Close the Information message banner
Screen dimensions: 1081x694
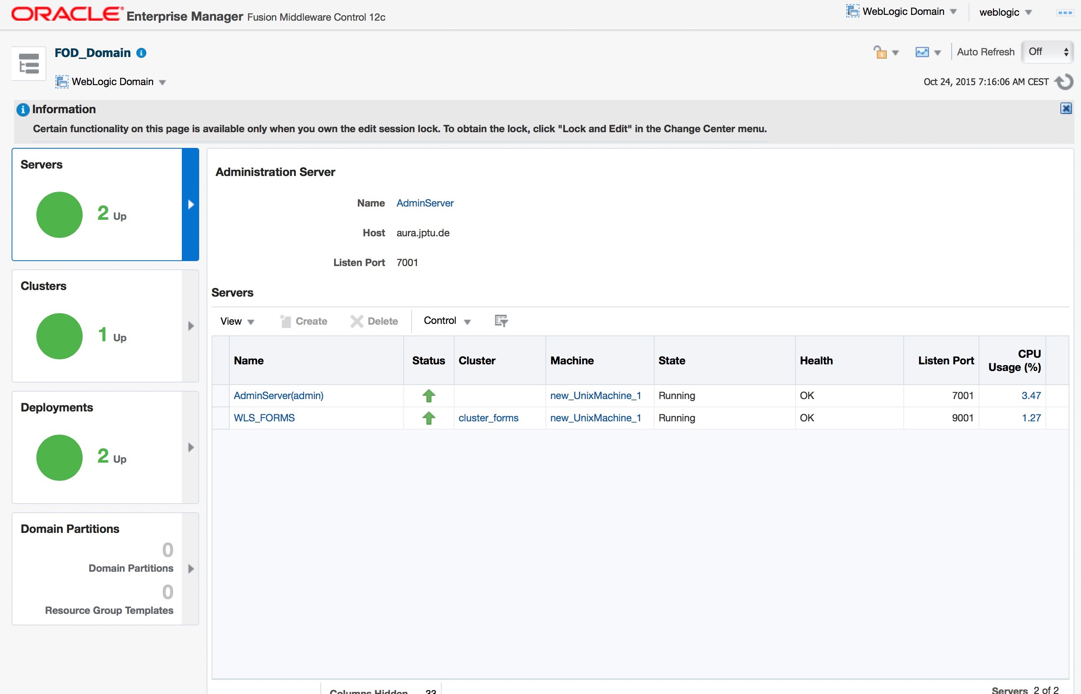click(x=1066, y=108)
